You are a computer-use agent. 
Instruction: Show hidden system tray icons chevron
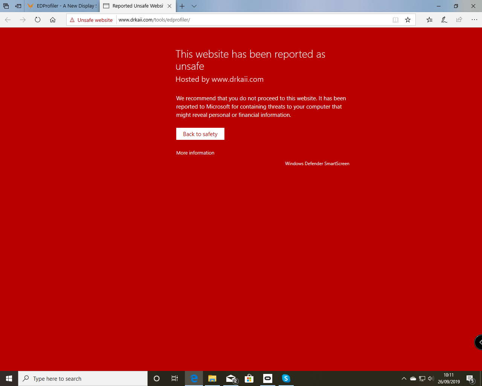click(x=404, y=378)
